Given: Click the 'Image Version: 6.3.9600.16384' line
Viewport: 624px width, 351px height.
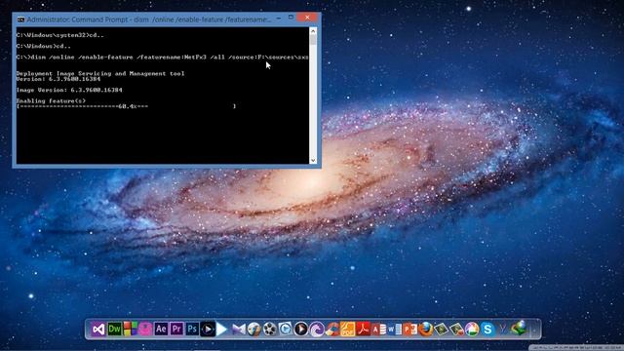Looking at the screenshot, I should [69, 90].
